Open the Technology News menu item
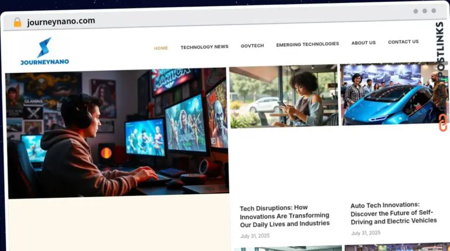Viewport: 450px width, 251px height. pyautogui.click(x=204, y=47)
